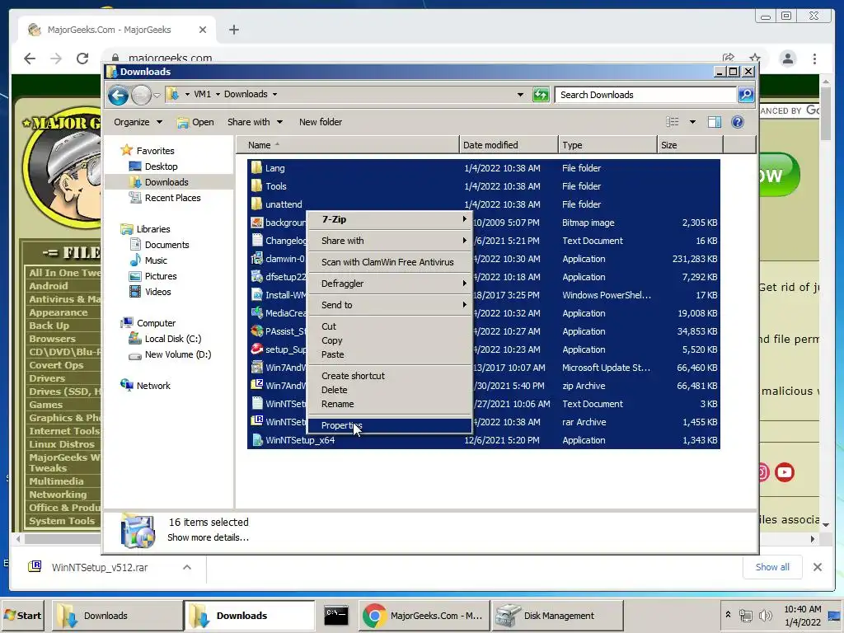Open Chrome three-dot menu
The width and height of the screenshot is (844, 633).
(814, 59)
